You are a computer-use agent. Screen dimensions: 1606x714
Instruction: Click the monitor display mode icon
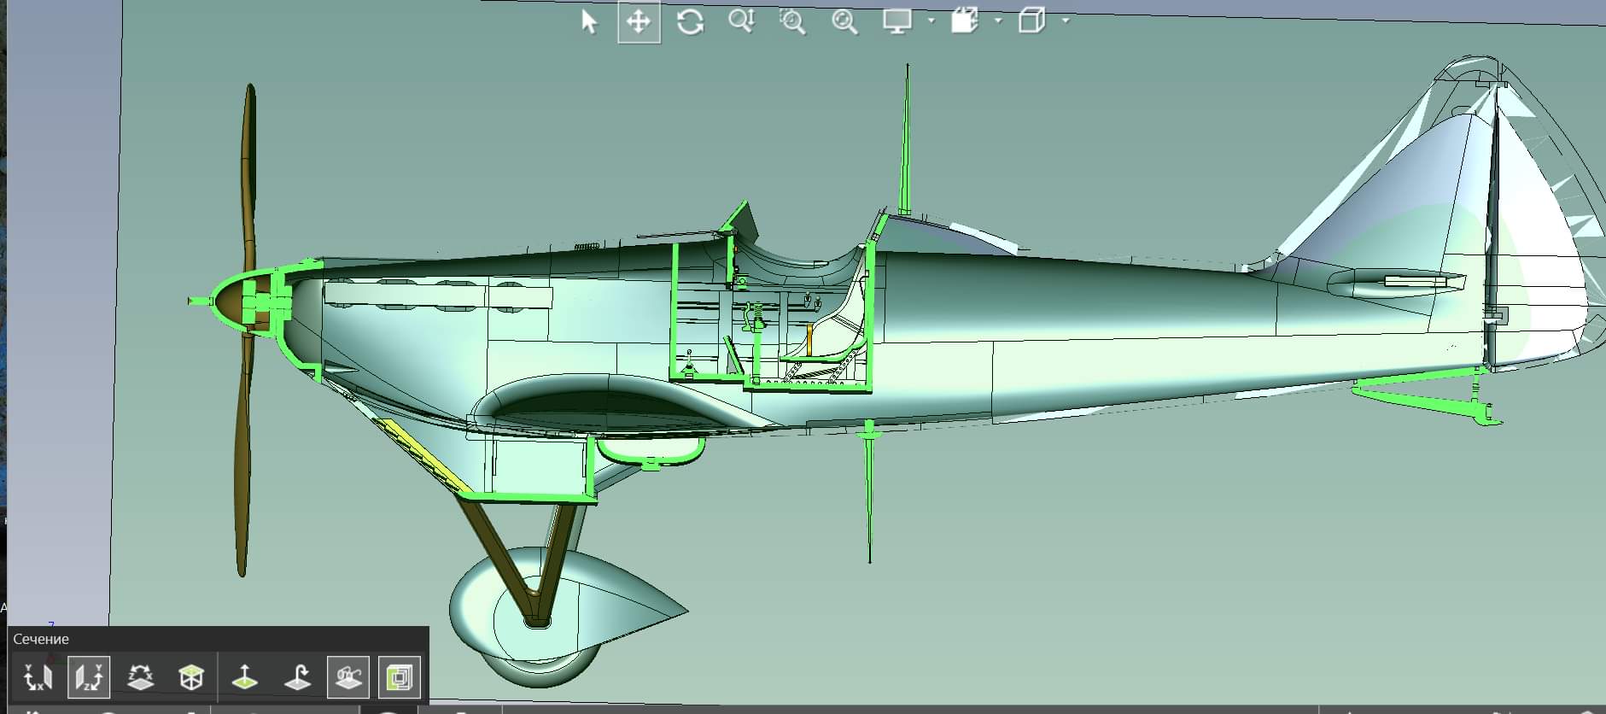[x=897, y=21]
